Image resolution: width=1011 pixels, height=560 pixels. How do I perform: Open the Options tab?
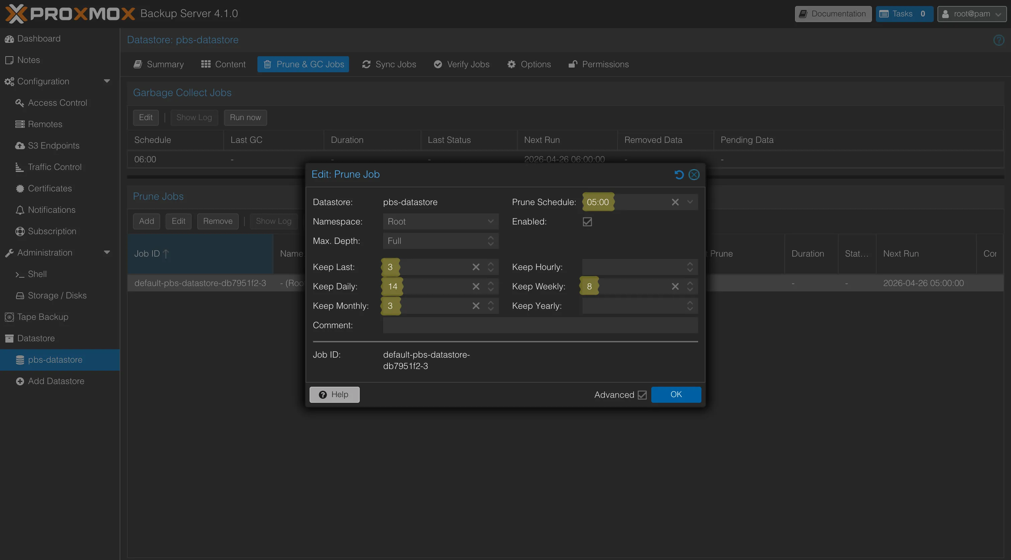529,65
